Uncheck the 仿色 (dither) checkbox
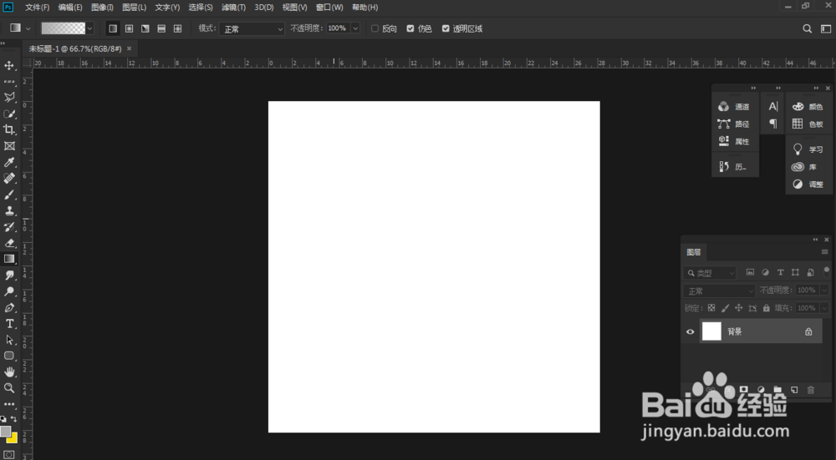The image size is (836, 460). click(410, 28)
